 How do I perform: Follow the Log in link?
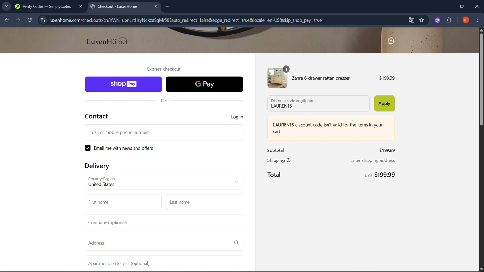click(x=237, y=117)
